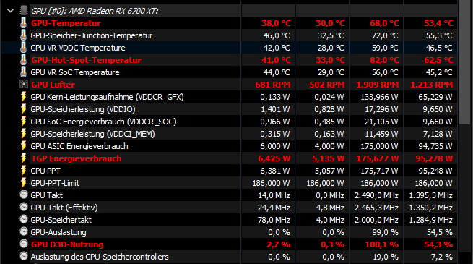Screen dimensions: 473x264
Task: Click Hot-Spot maximum value 82,0 °C
Action: point(384,60)
